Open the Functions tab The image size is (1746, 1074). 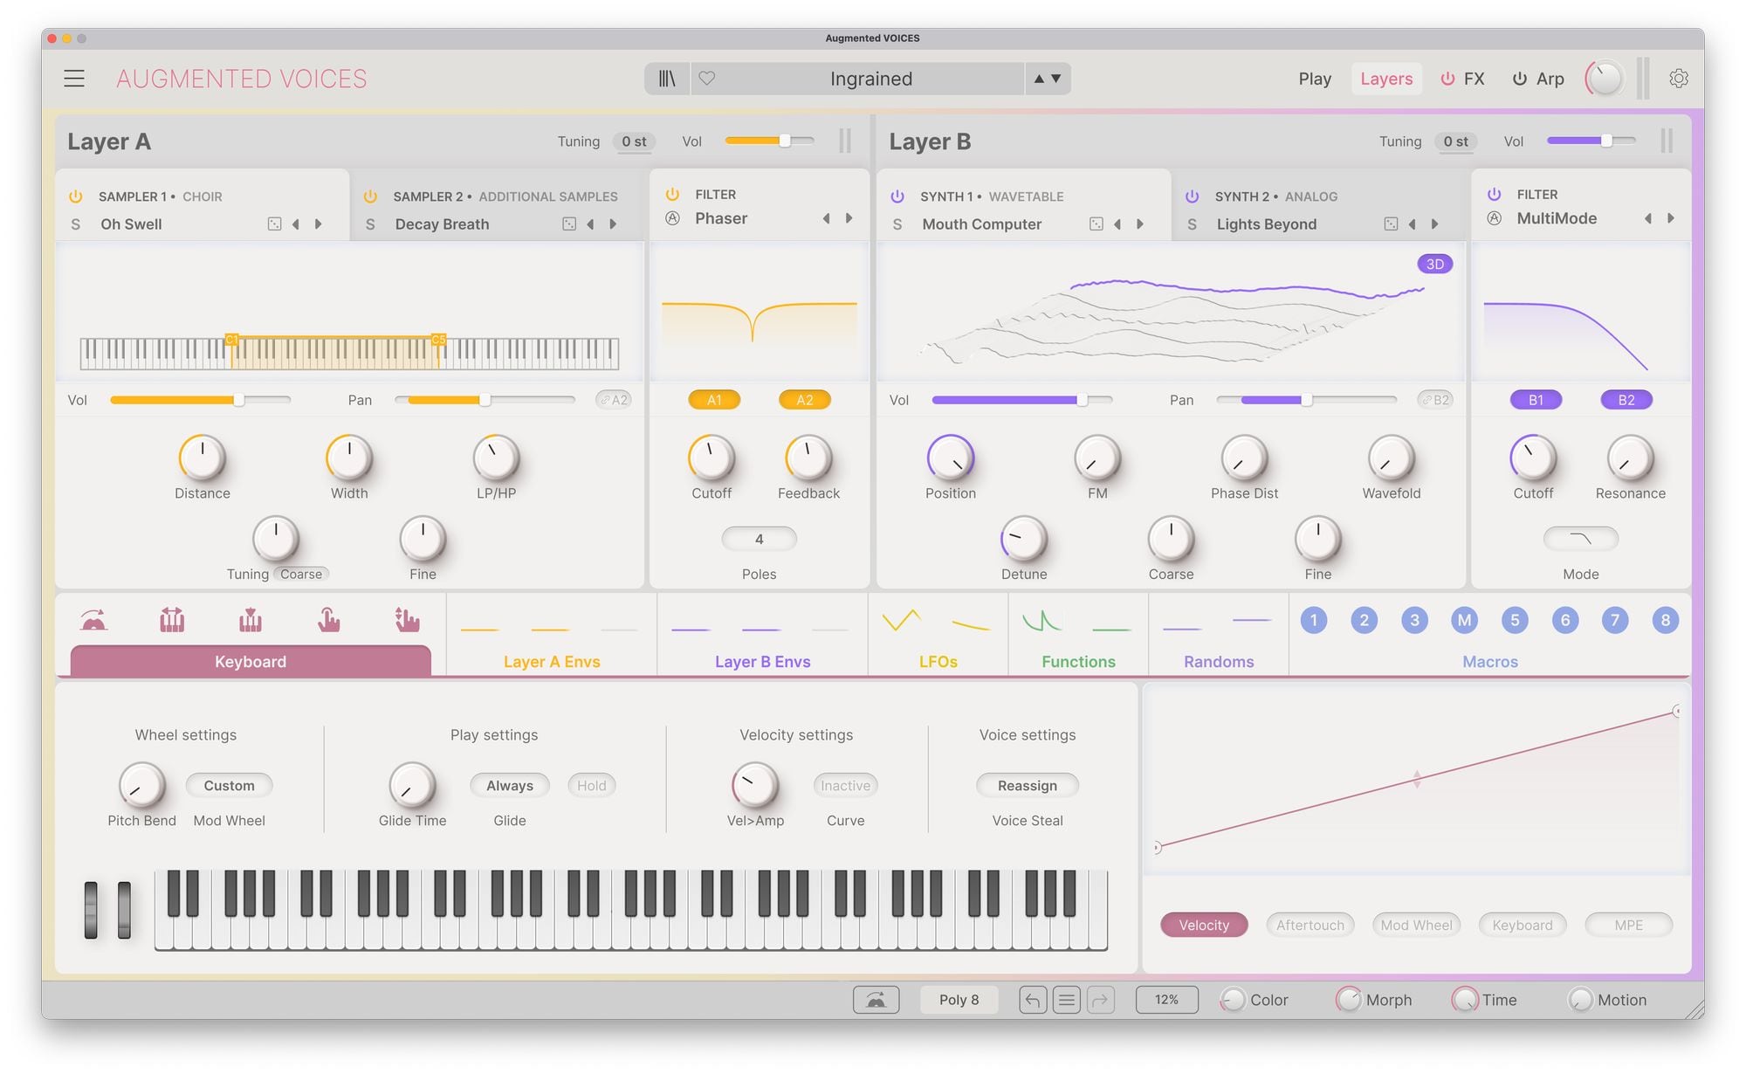pyautogui.click(x=1078, y=662)
